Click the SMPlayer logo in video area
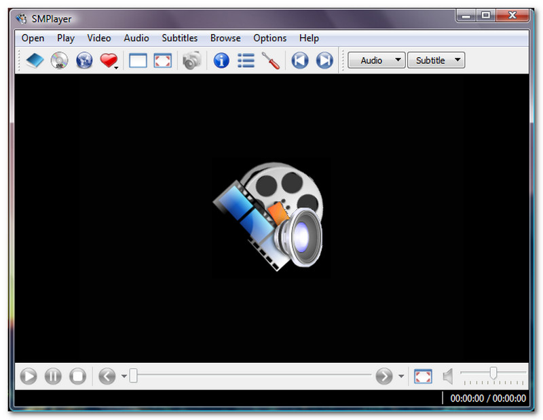Screen dimensions: 543x420 (x=269, y=216)
